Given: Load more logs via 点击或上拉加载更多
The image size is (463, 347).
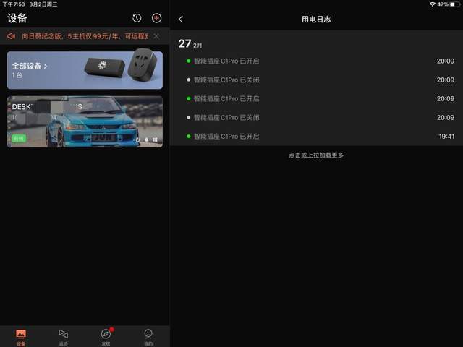Looking at the screenshot, I should 316,155.
